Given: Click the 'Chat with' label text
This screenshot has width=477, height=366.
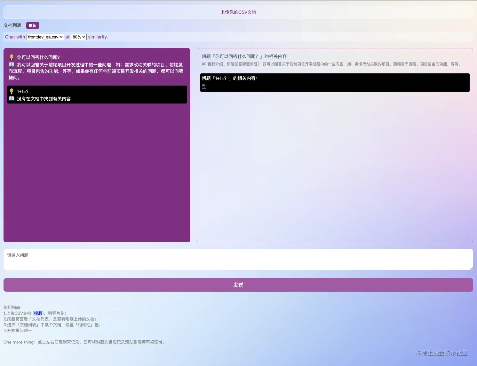Looking at the screenshot, I should tap(15, 37).
